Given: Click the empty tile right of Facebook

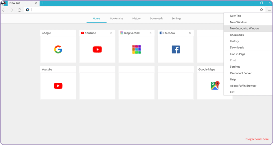Looking at the screenshot, I should click(210, 46).
